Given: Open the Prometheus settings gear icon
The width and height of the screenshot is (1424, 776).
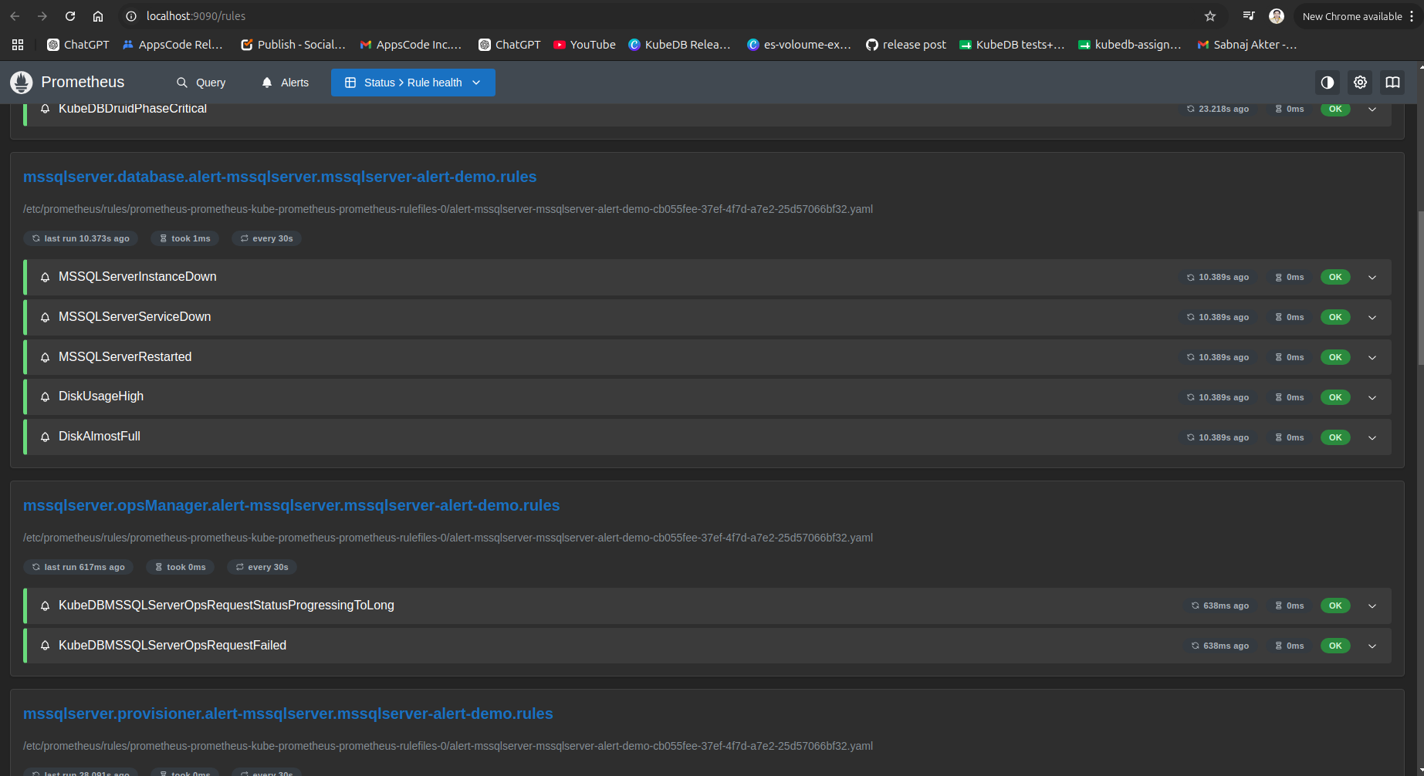Looking at the screenshot, I should tap(1361, 83).
